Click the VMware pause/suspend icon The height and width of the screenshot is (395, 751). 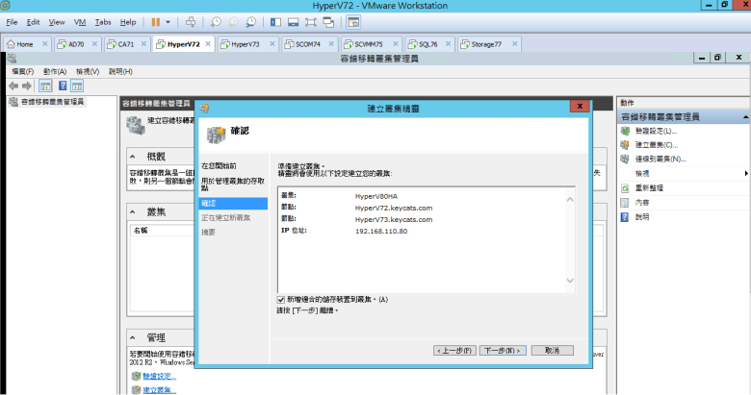[x=156, y=21]
